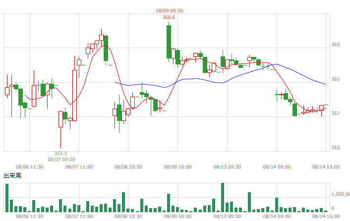350x221 pixels.
Task: Click the 357 price axis label
Action: click(336, 113)
